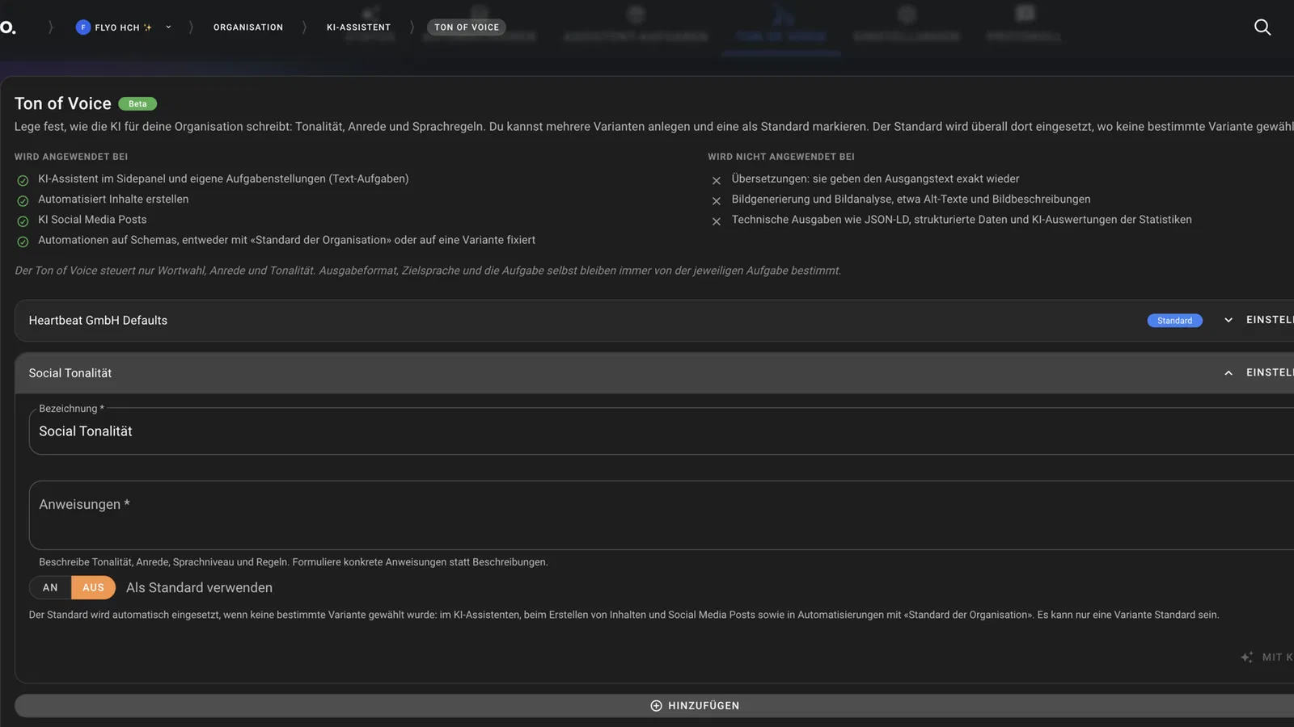Click the green Beta badge
The image size is (1294, 727).
137,103
